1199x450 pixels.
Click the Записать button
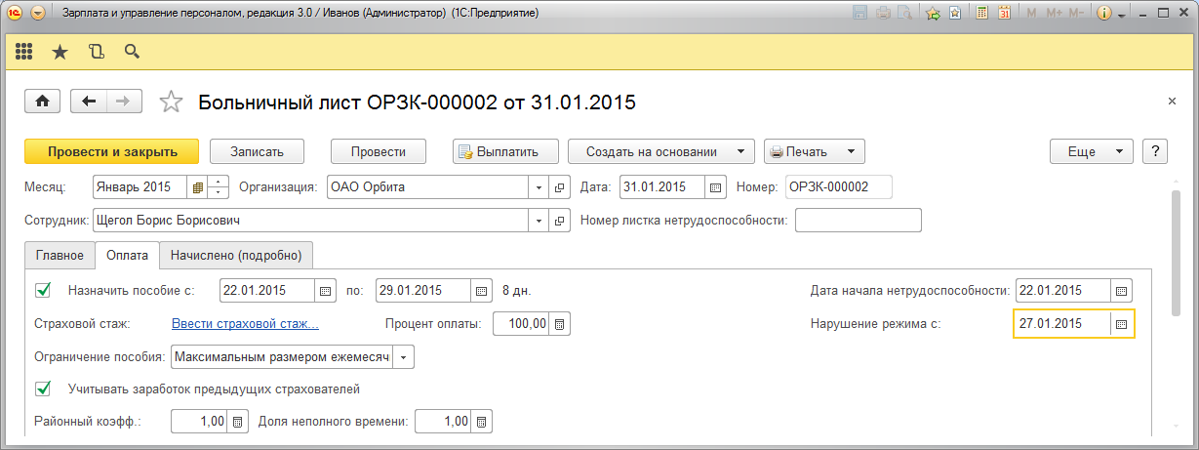coord(257,151)
